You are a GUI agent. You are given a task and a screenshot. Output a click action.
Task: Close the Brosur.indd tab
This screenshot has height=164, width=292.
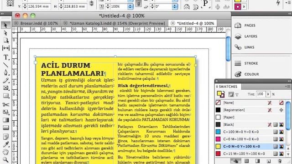click(x=16, y=23)
